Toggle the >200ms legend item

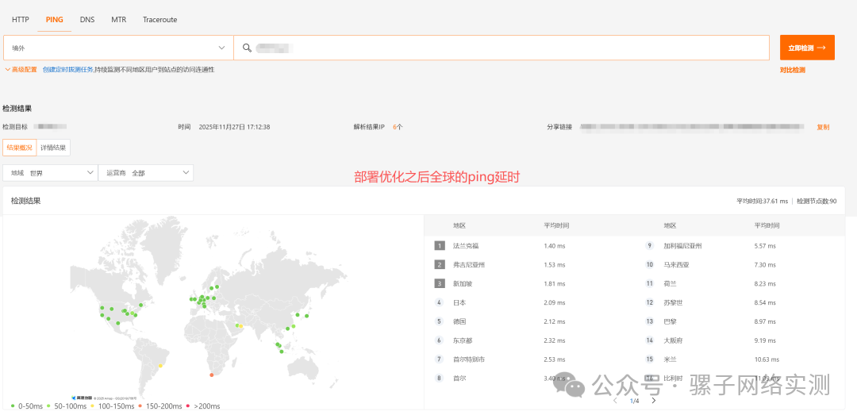(x=203, y=406)
